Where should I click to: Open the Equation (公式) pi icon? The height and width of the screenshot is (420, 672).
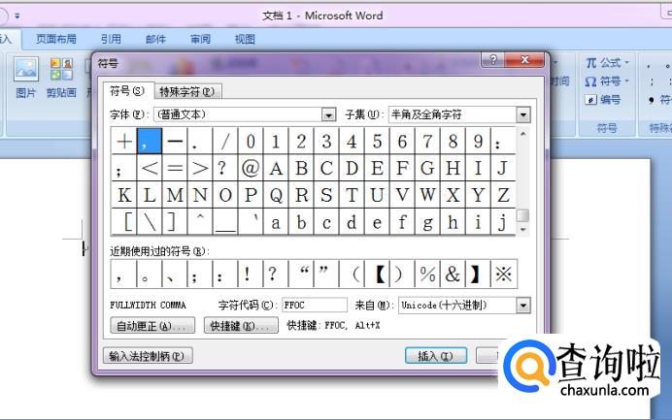click(591, 63)
